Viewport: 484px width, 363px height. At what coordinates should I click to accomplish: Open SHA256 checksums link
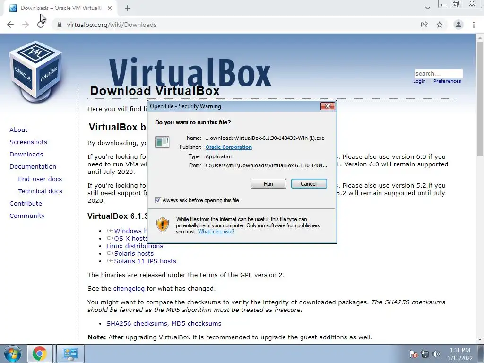pyautogui.click(x=138, y=323)
